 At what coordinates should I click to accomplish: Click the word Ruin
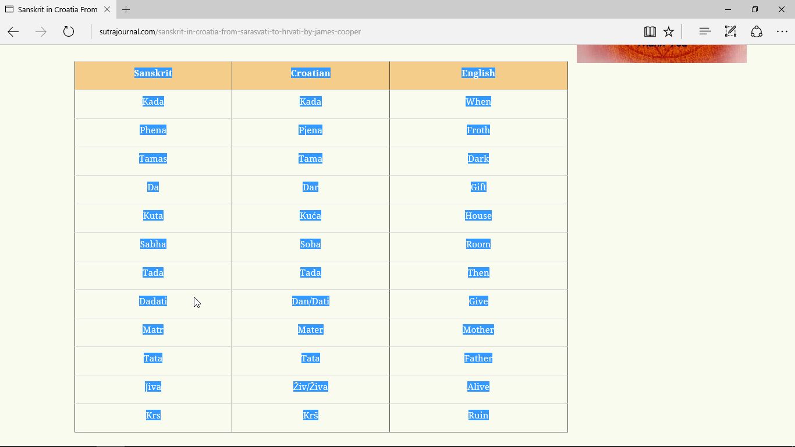click(478, 415)
